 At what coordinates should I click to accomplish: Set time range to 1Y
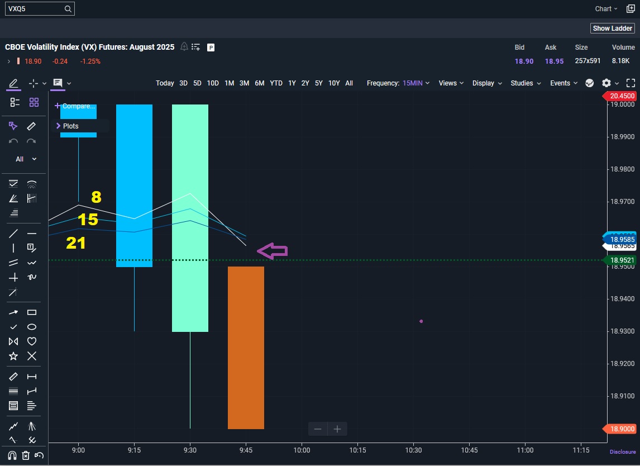292,83
